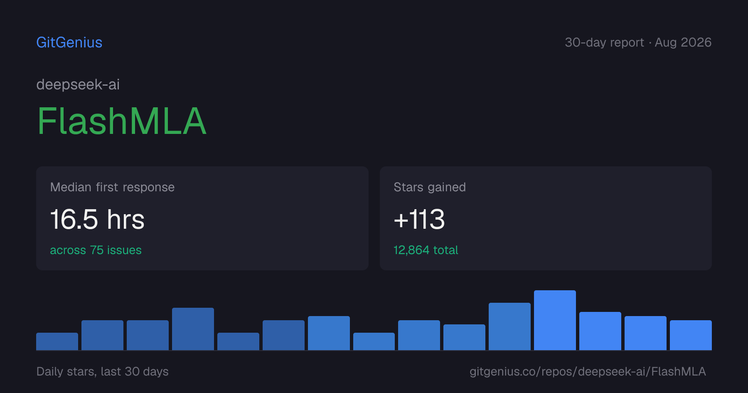Select the "Stars gained" label
Viewport: 748px width, 393px height.
coord(430,187)
